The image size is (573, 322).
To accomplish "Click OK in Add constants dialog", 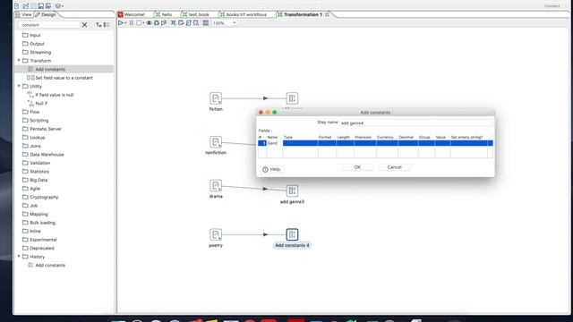I will click(357, 167).
